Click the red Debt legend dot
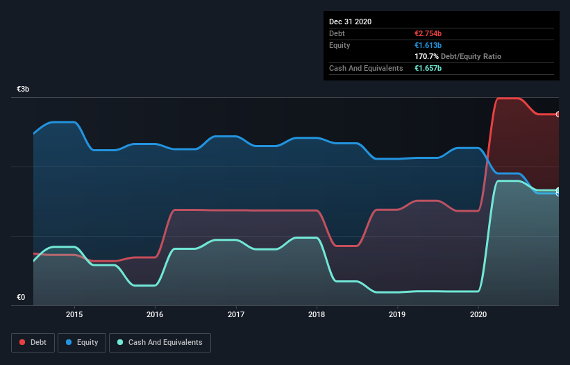 click(22, 342)
